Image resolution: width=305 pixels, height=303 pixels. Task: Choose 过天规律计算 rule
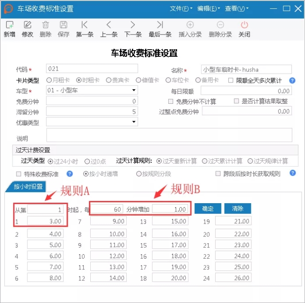click(250, 161)
